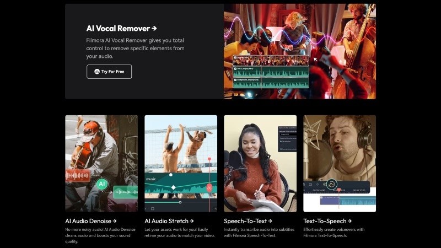Viewport: 441px width, 248px height.
Task: Click the red noisy waveform graphic
Action: coord(77,176)
